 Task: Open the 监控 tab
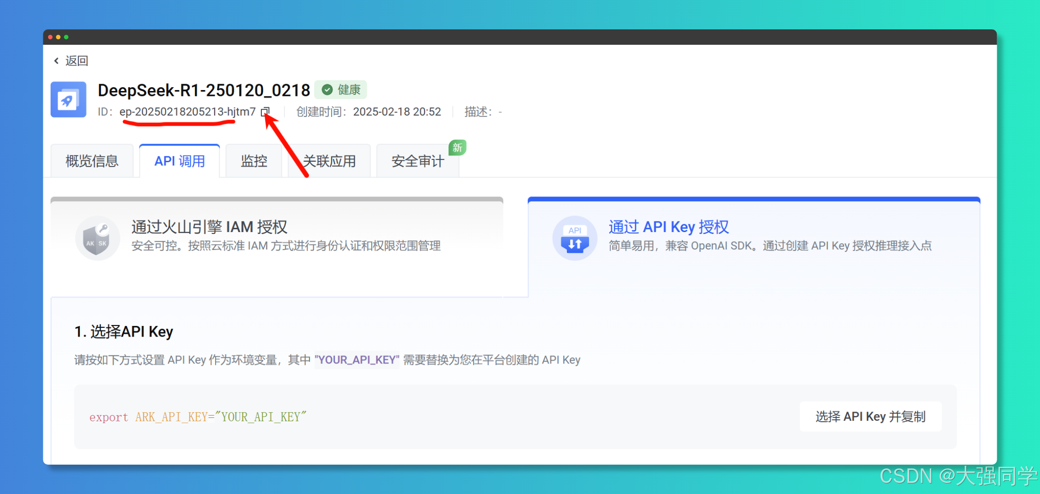pos(254,161)
